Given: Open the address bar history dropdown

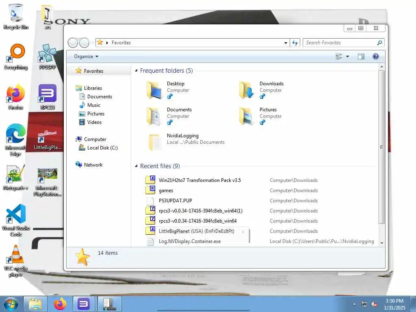Looking at the screenshot, I should coord(286,43).
